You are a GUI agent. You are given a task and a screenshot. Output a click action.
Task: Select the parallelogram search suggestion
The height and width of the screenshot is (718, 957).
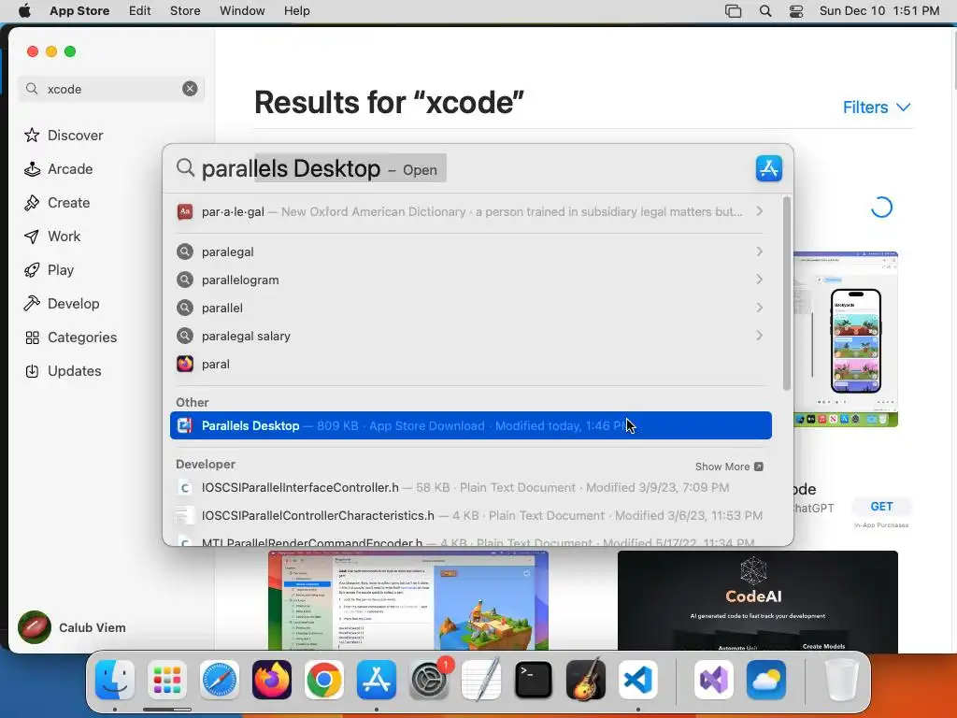(x=470, y=280)
